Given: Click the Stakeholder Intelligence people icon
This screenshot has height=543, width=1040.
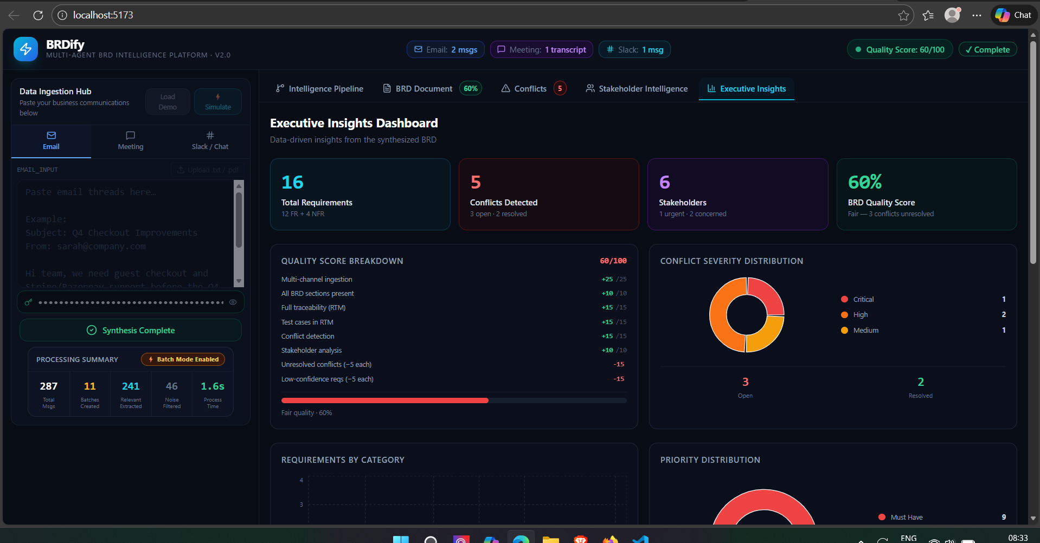Looking at the screenshot, I should click(589, 88).
